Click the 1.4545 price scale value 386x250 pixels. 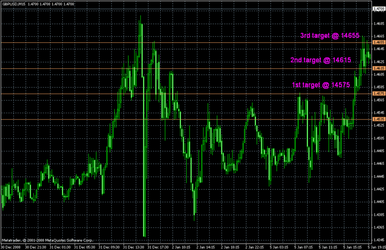click(x=379, y=113)
